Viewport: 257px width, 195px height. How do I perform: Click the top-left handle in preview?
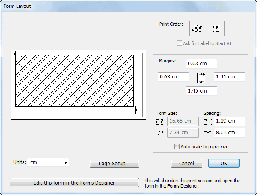coord(15,54)
